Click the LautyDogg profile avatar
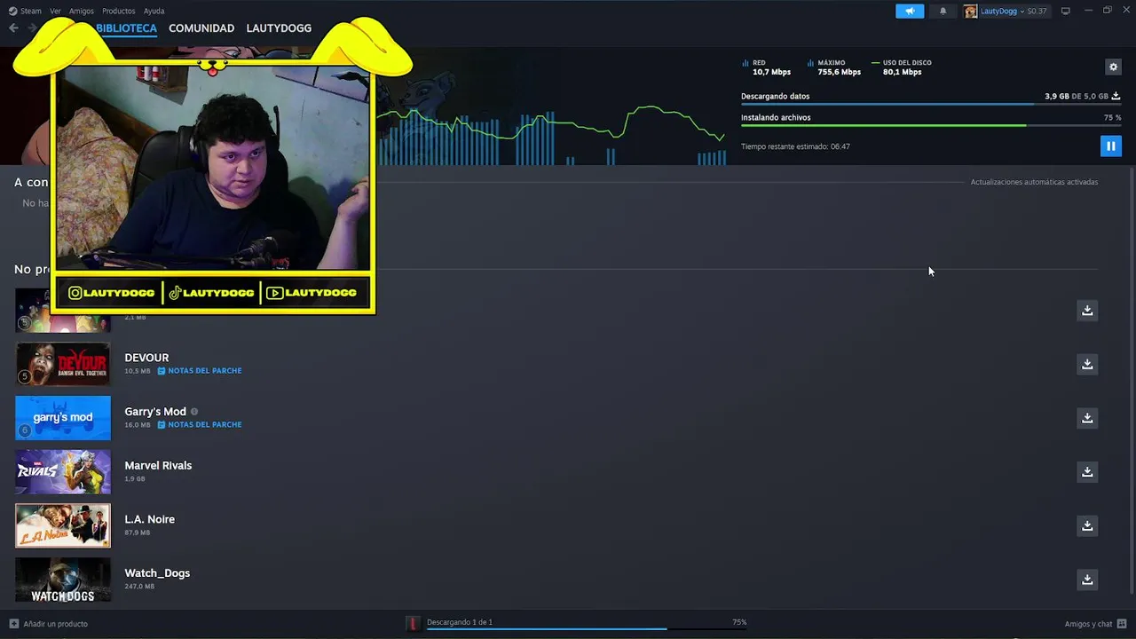Image resolution: width=1136 pixels, height=639 pixels. [x=971, y=11]
